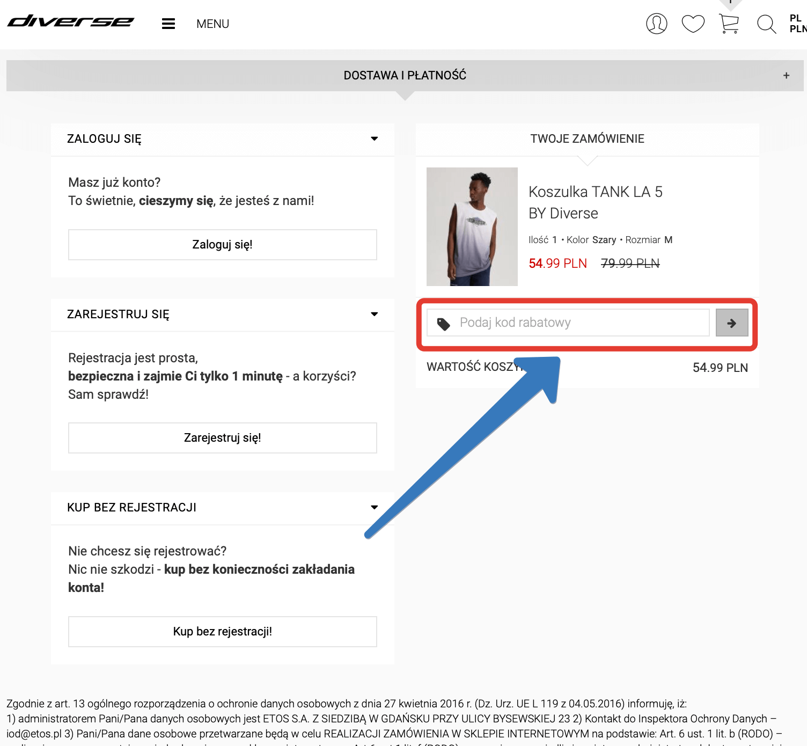Click the Diverse logo
The height and width of the screenshot is (746, 807).
coord(70,22)
